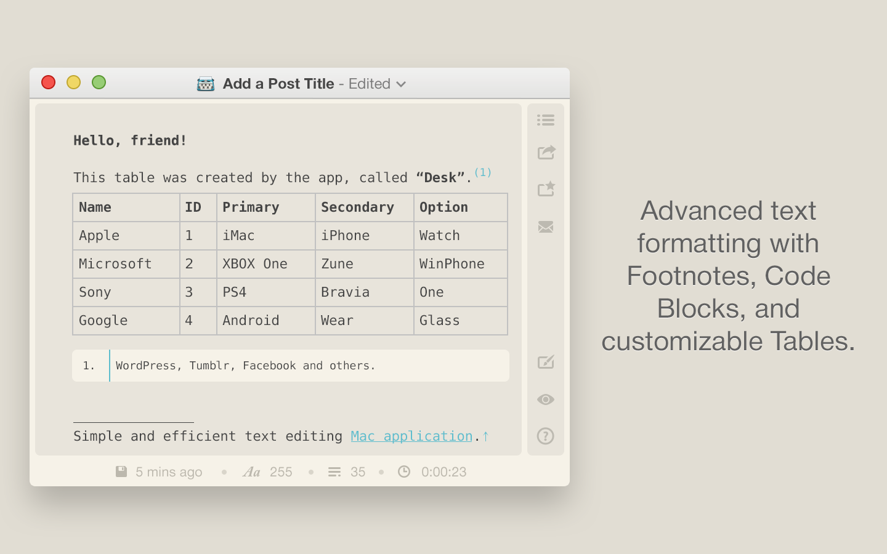Click the Watch table cell
The height and width of the screenshot is (554, 887).
click(461, 236)
